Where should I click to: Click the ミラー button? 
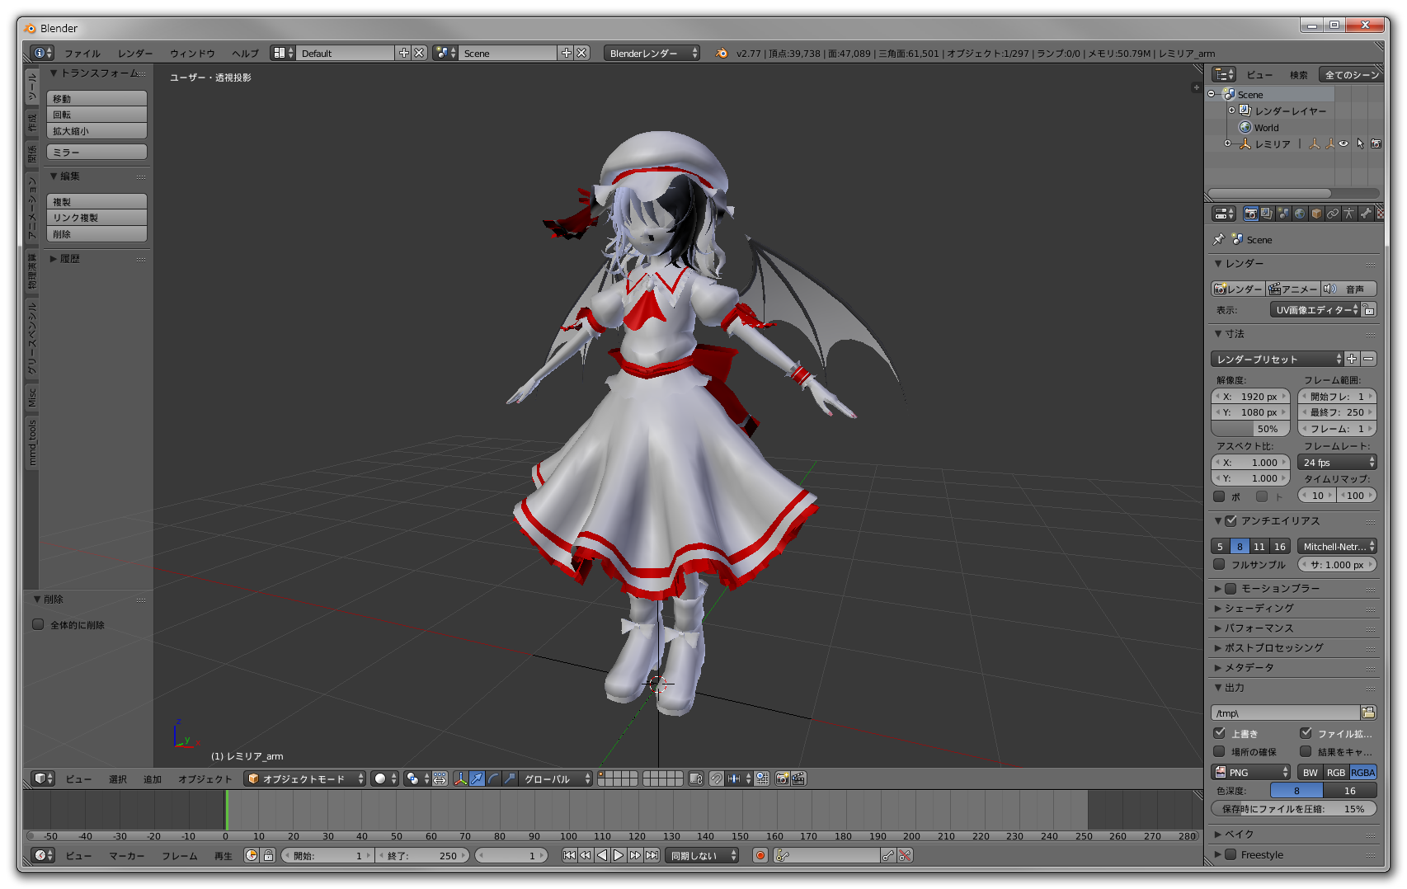[96, 152]
